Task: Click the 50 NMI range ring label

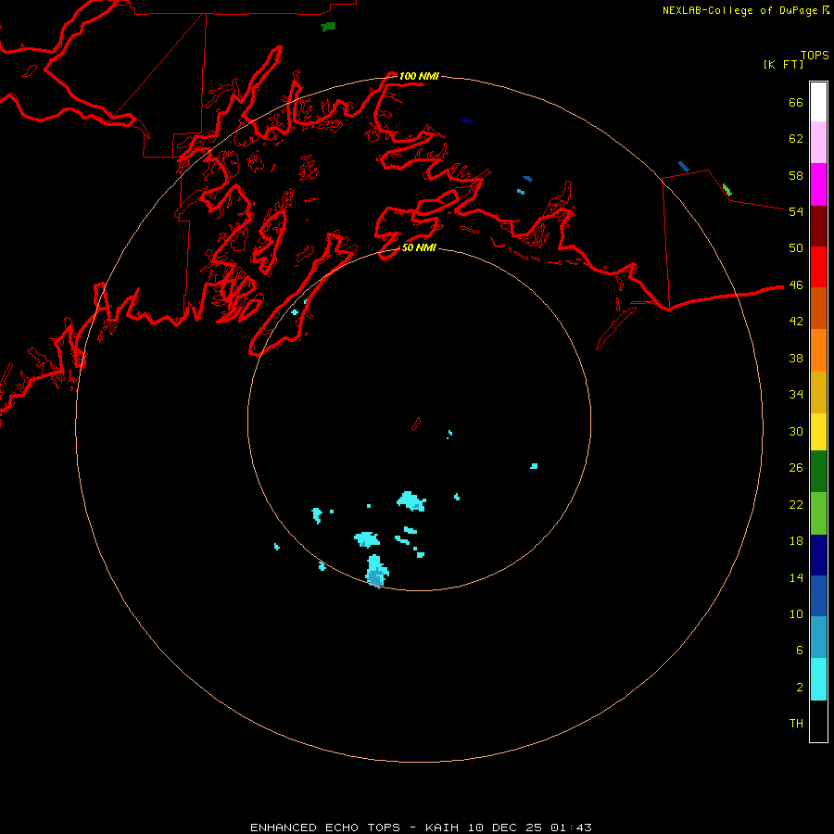Action: [419, 247]
